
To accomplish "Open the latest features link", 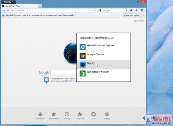I will (x=73, y=81).
